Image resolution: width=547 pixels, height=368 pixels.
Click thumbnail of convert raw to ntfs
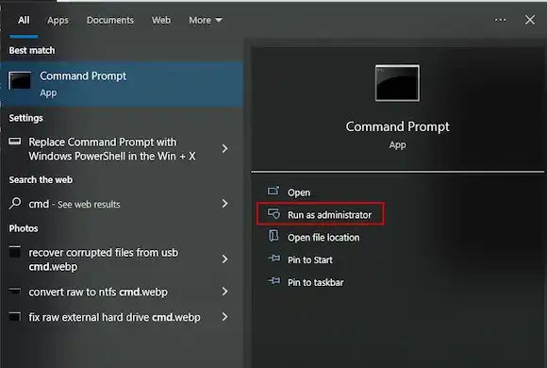coord(15,291)
